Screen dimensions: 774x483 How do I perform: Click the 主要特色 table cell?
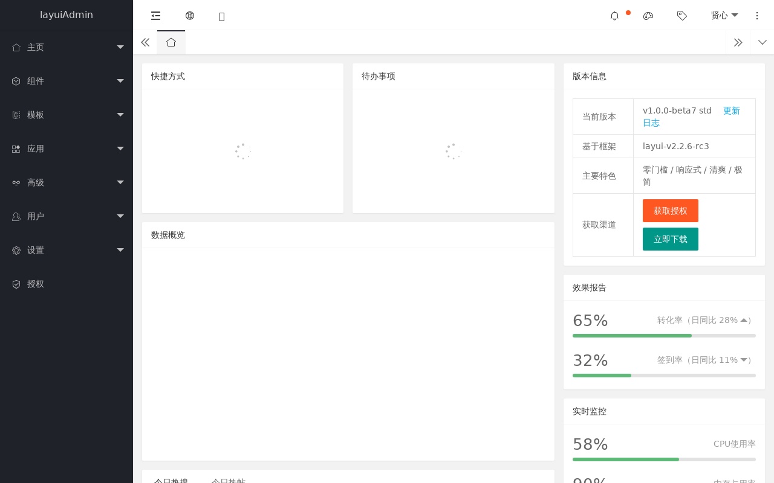click(x=603, y=176)
